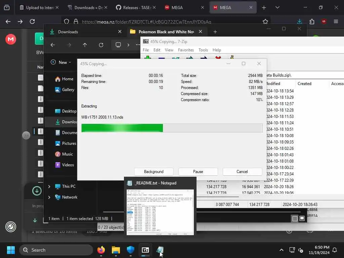Viewport: 344px width, 258px height.
Task: Expand the MEGA left sidebar handle
Action: [26, 135]
